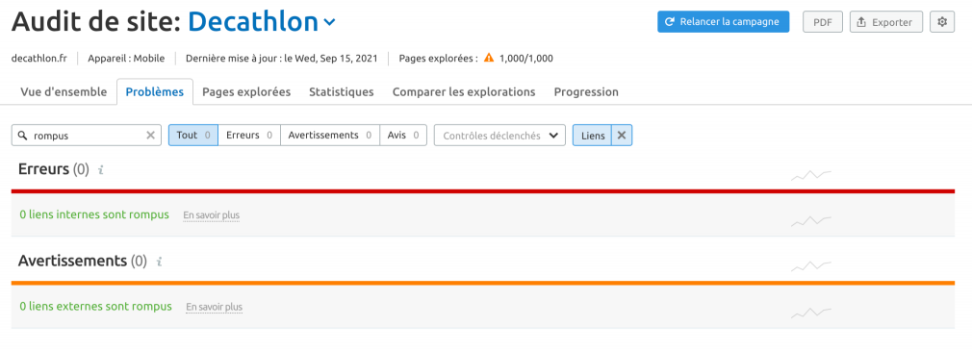The width and height of the screenshot is (972, 351).
Task: Filter by Erreurs
Action: click(249, 136)
